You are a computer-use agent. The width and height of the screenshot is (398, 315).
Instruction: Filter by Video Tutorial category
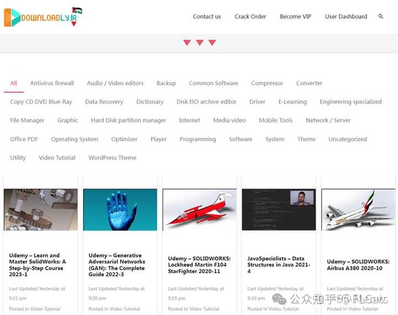click(x=57, y=158)
